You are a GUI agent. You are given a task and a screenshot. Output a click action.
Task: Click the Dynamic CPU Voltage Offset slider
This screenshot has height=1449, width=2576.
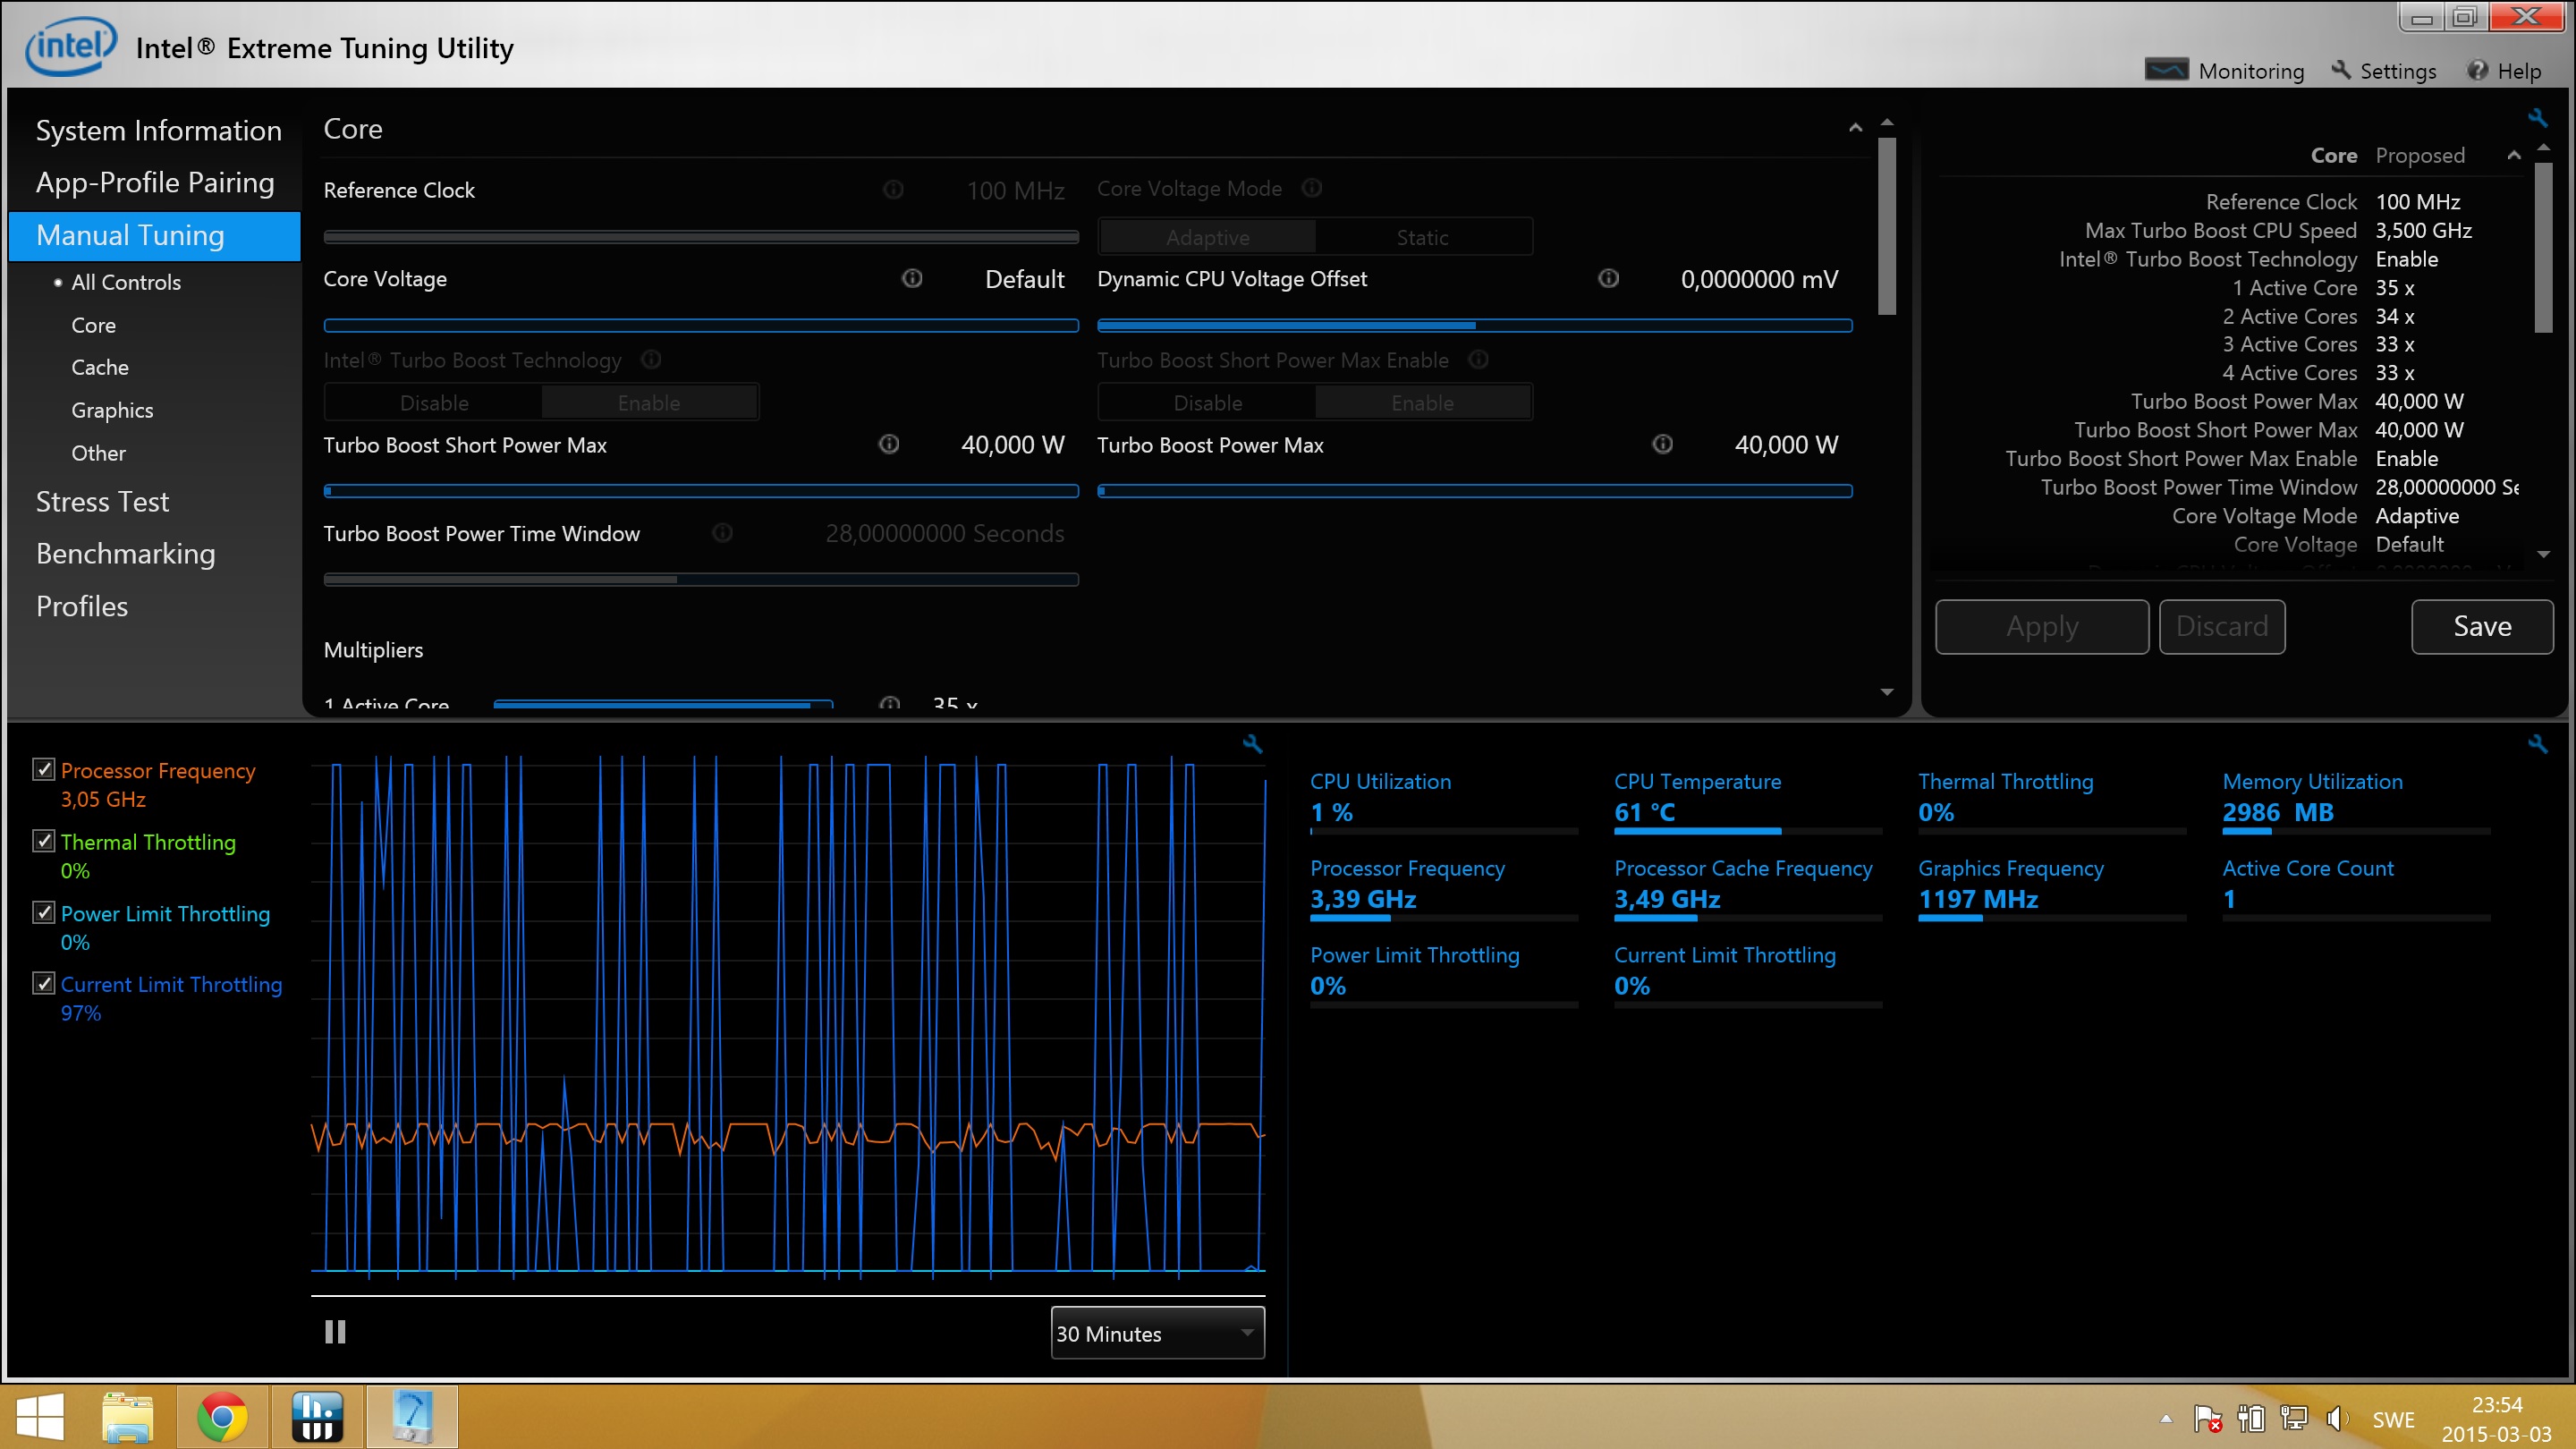click(1474, 325)
